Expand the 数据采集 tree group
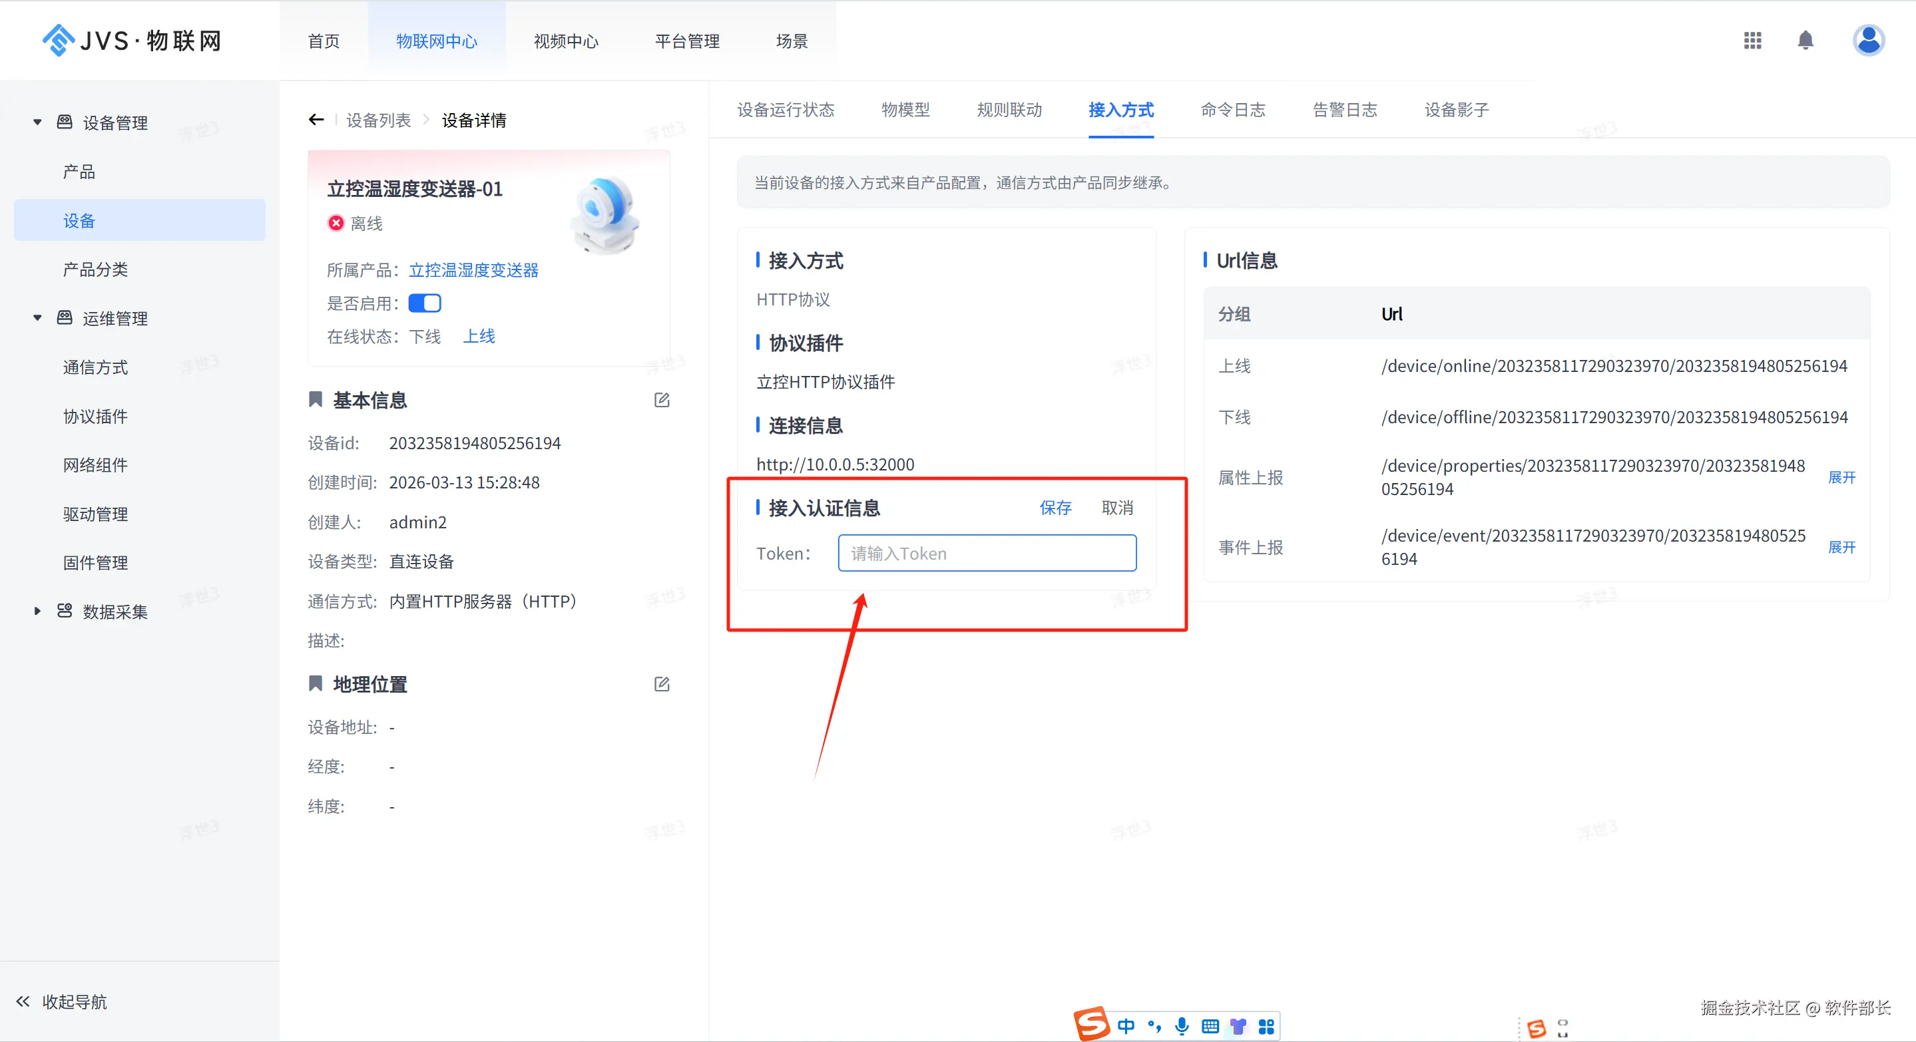 pos(37,611)
